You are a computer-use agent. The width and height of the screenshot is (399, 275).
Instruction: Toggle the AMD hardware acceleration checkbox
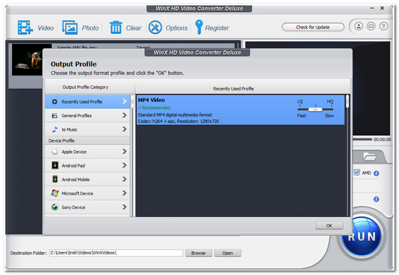pyautogui.click(x=356, y=172)
